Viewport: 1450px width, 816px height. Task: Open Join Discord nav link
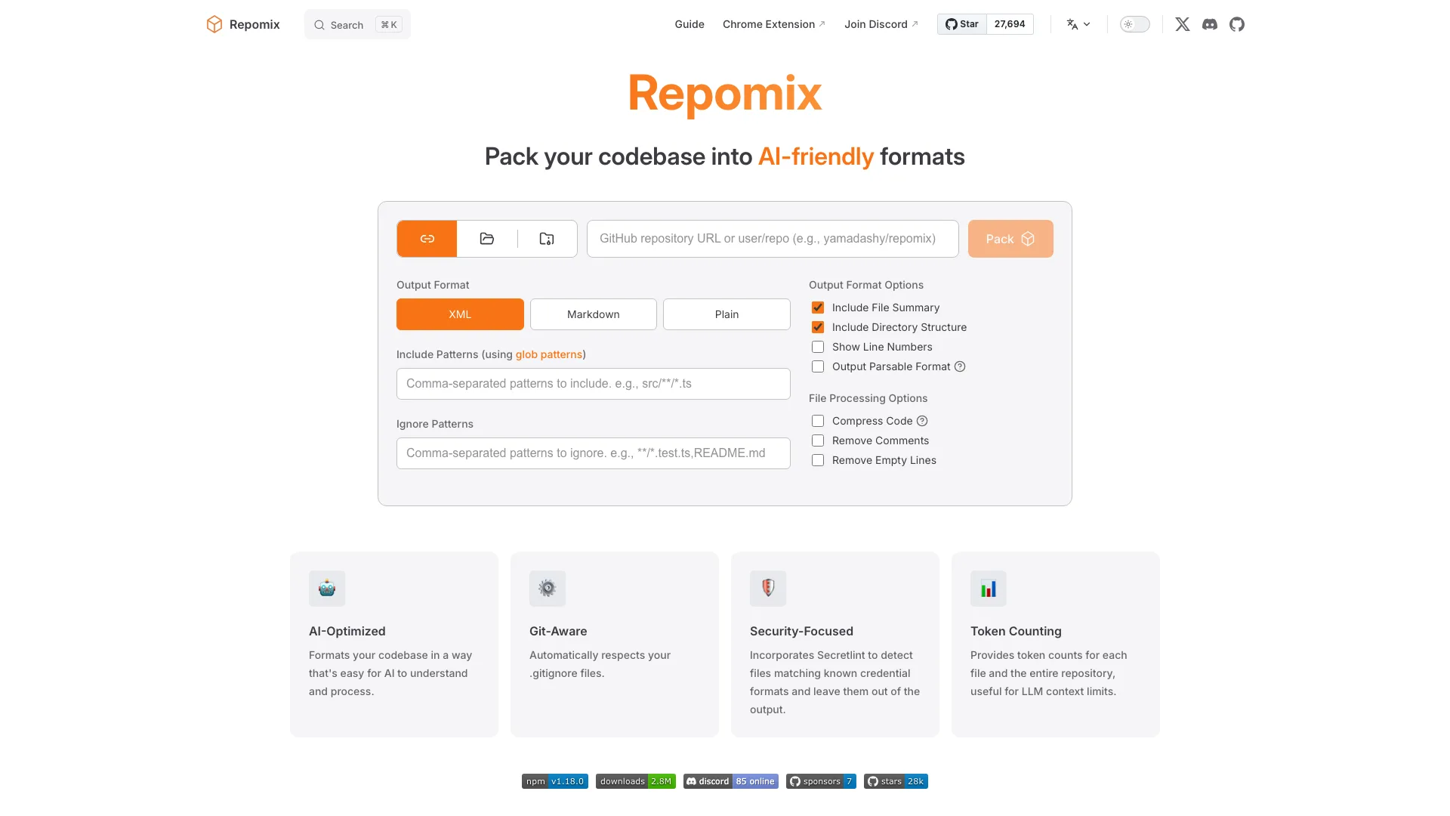(881, 24)
